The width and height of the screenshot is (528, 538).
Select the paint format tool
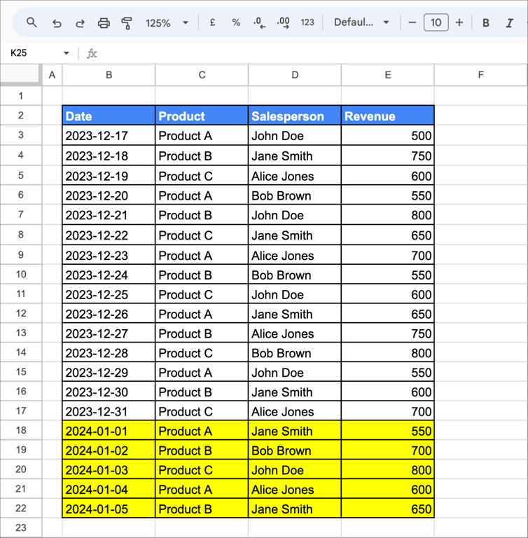(x=127, y=23)
